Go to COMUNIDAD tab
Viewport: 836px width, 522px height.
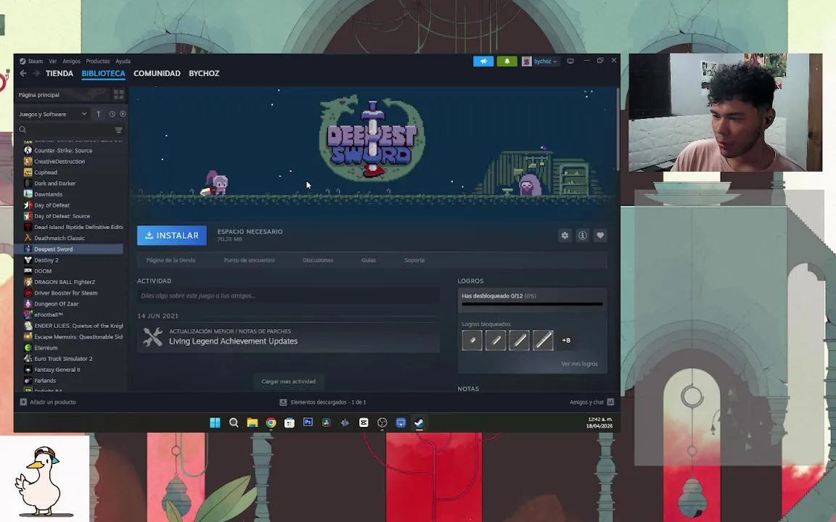157,73
